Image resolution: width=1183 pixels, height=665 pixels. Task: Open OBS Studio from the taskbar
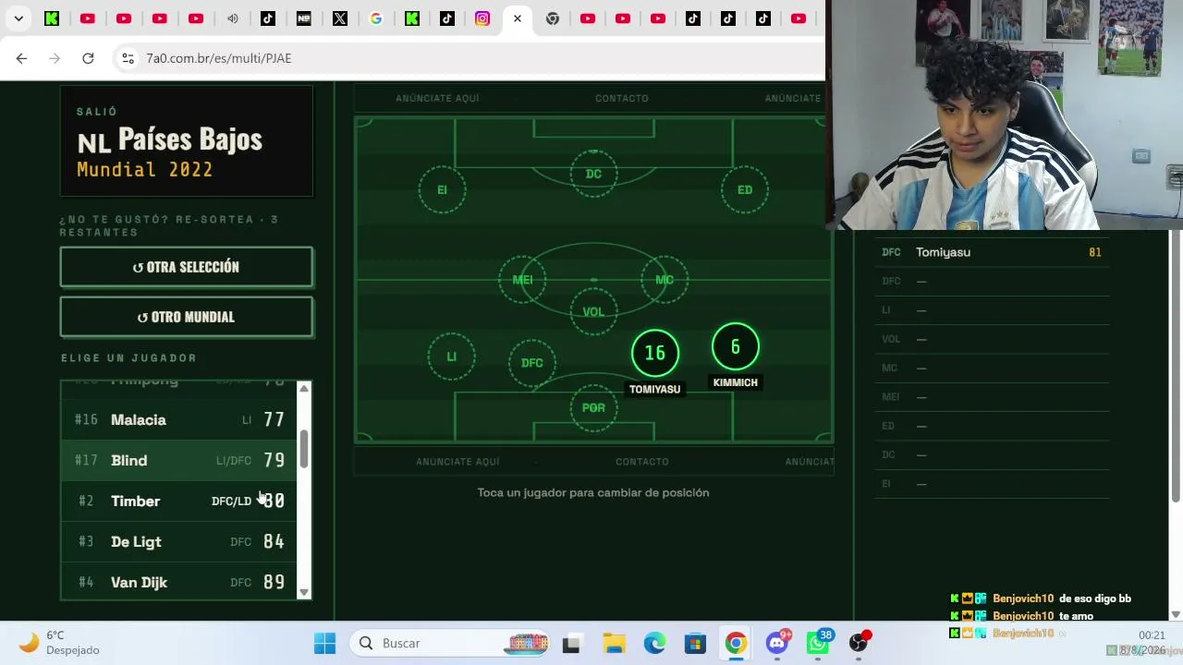[x=859, y=643]
